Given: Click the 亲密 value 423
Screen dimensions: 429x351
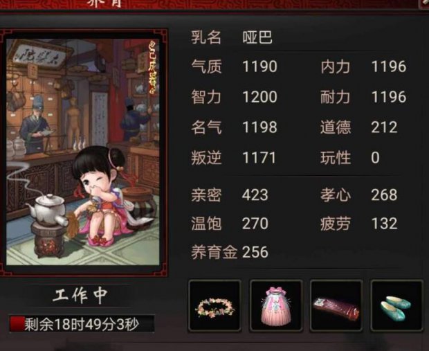Looking at the screenshot, I should [255, 195].
